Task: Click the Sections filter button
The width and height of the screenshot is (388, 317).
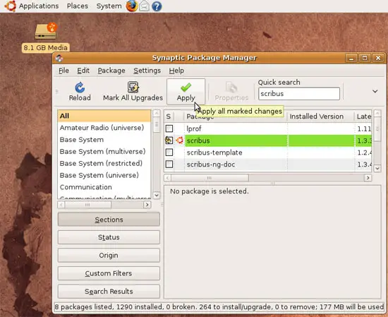Action: [x=109, y=220]
